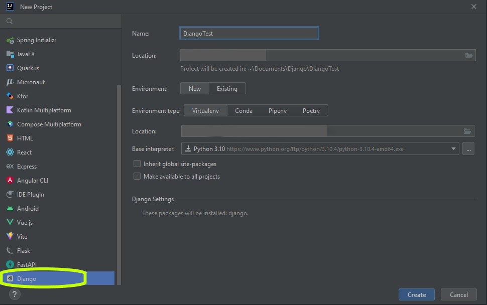The image size is (487, 305).
Task: Select JavaFX in generators list
Action: click(26, 54)
